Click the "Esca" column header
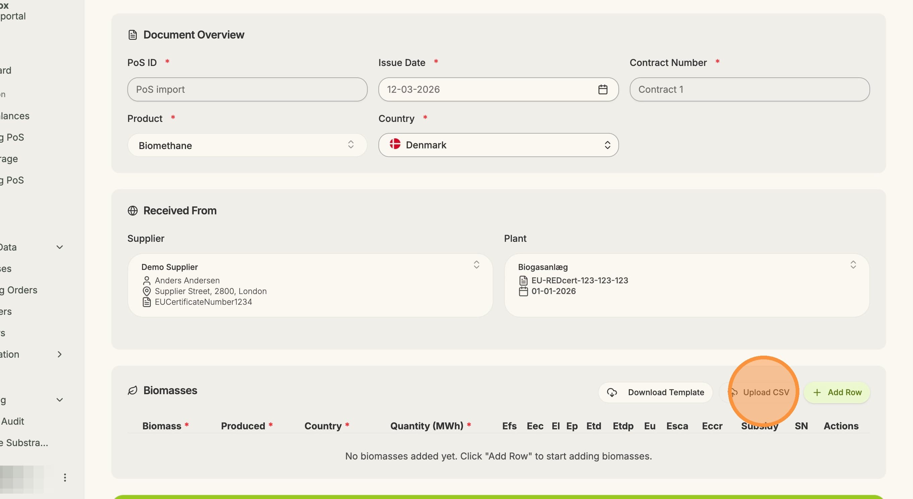This screenshot has height=499, width=913. (x=677, y=426)
